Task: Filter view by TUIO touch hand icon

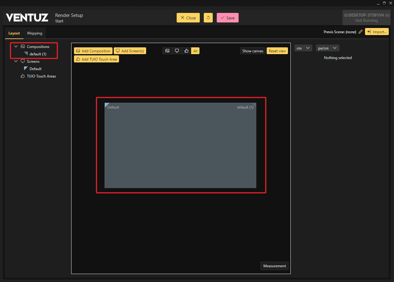Action: 186,51
